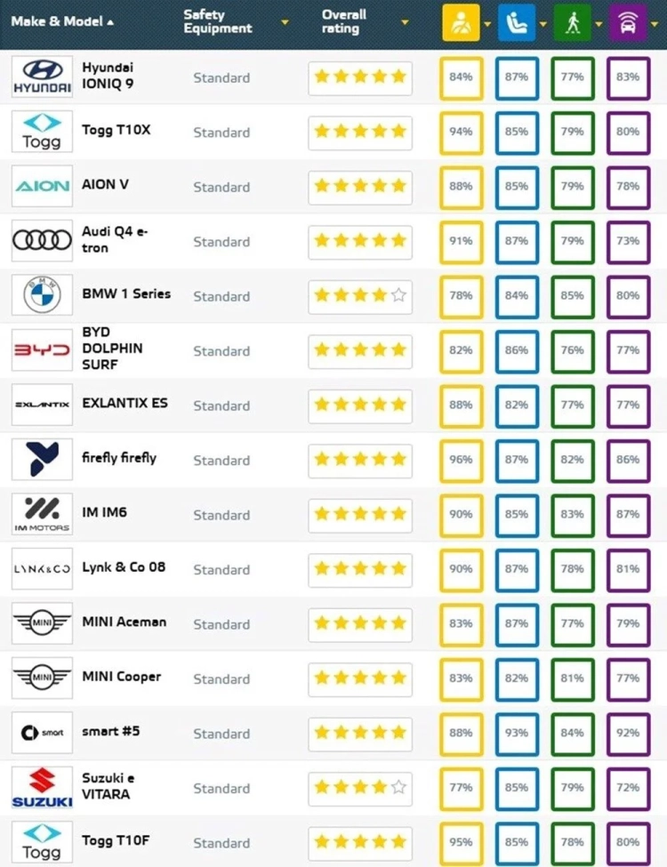Open the Lynk & Co 08 link
Image resolution: width=667 pixels, height=867 pixels.
(x=124, y=567)
